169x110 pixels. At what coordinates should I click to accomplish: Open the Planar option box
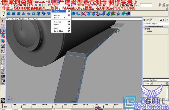pos(69,11)
